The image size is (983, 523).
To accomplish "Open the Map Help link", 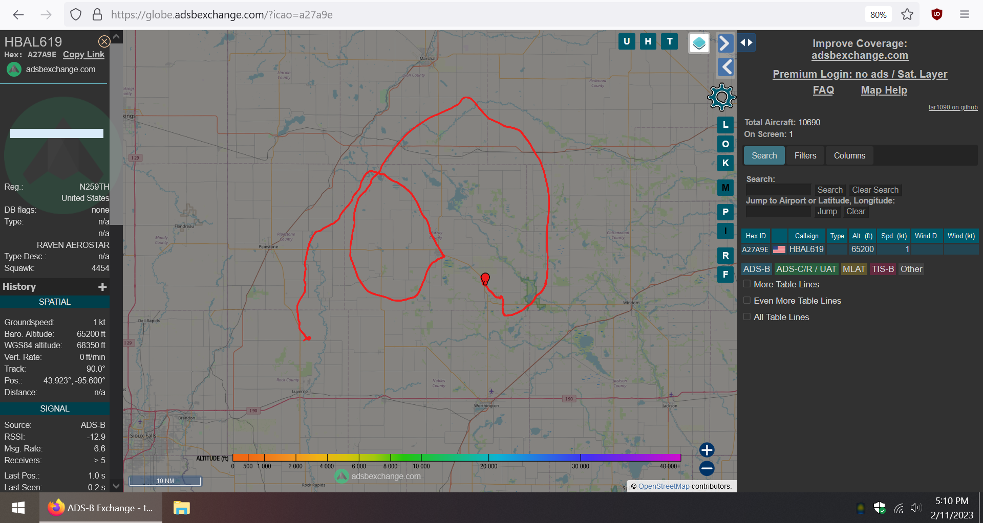I will (884, 90).
